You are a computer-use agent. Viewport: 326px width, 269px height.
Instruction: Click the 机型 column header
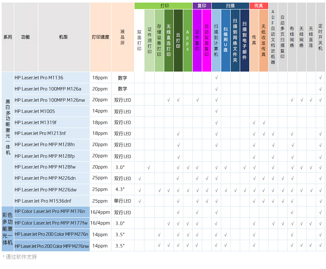point(64,37)
